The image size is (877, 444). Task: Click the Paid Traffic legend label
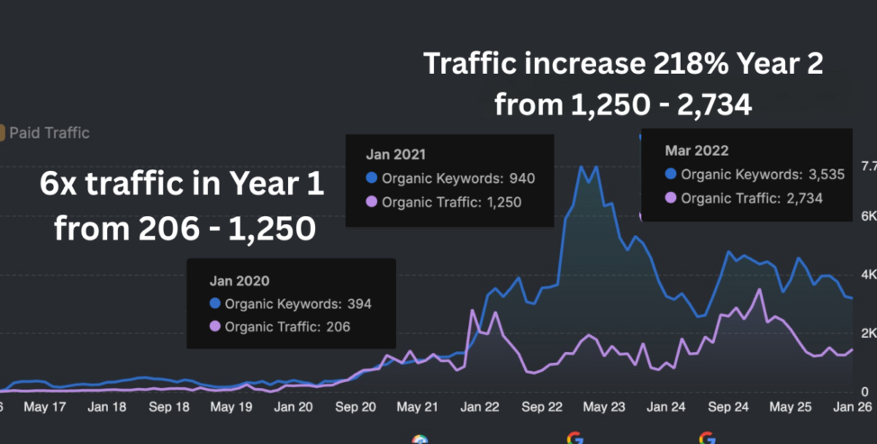[x=50, y=132]
